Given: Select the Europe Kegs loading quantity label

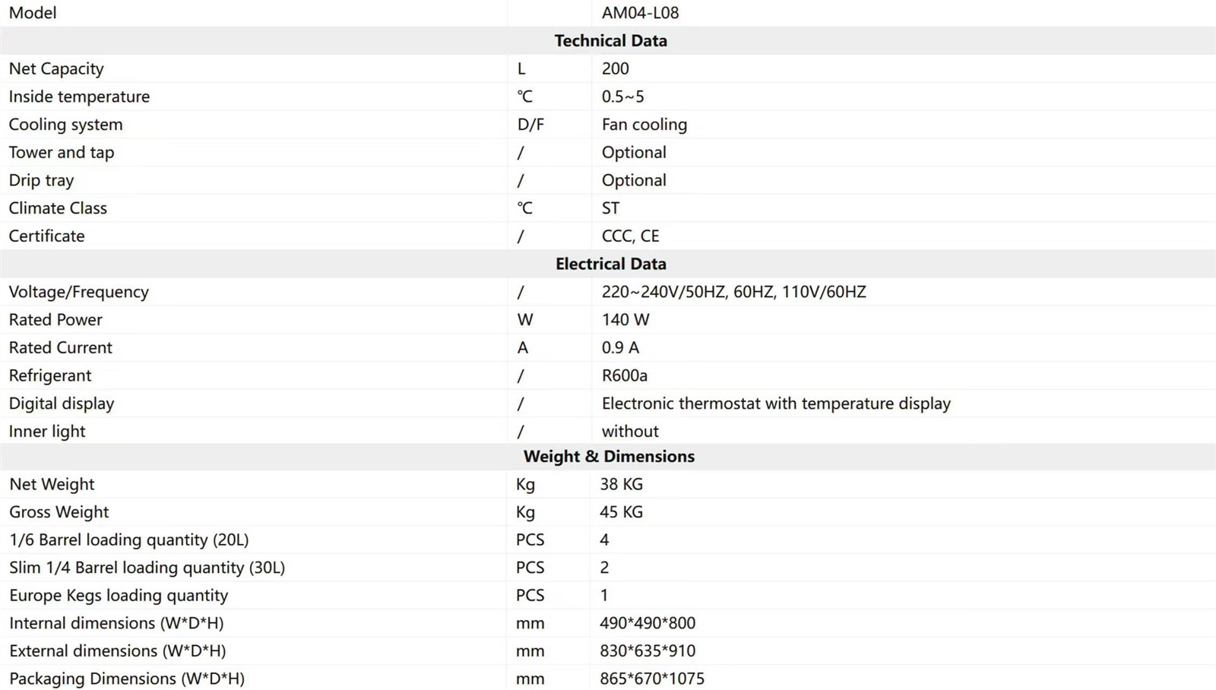Looking at the screenshot, I should tap(119, 596).
